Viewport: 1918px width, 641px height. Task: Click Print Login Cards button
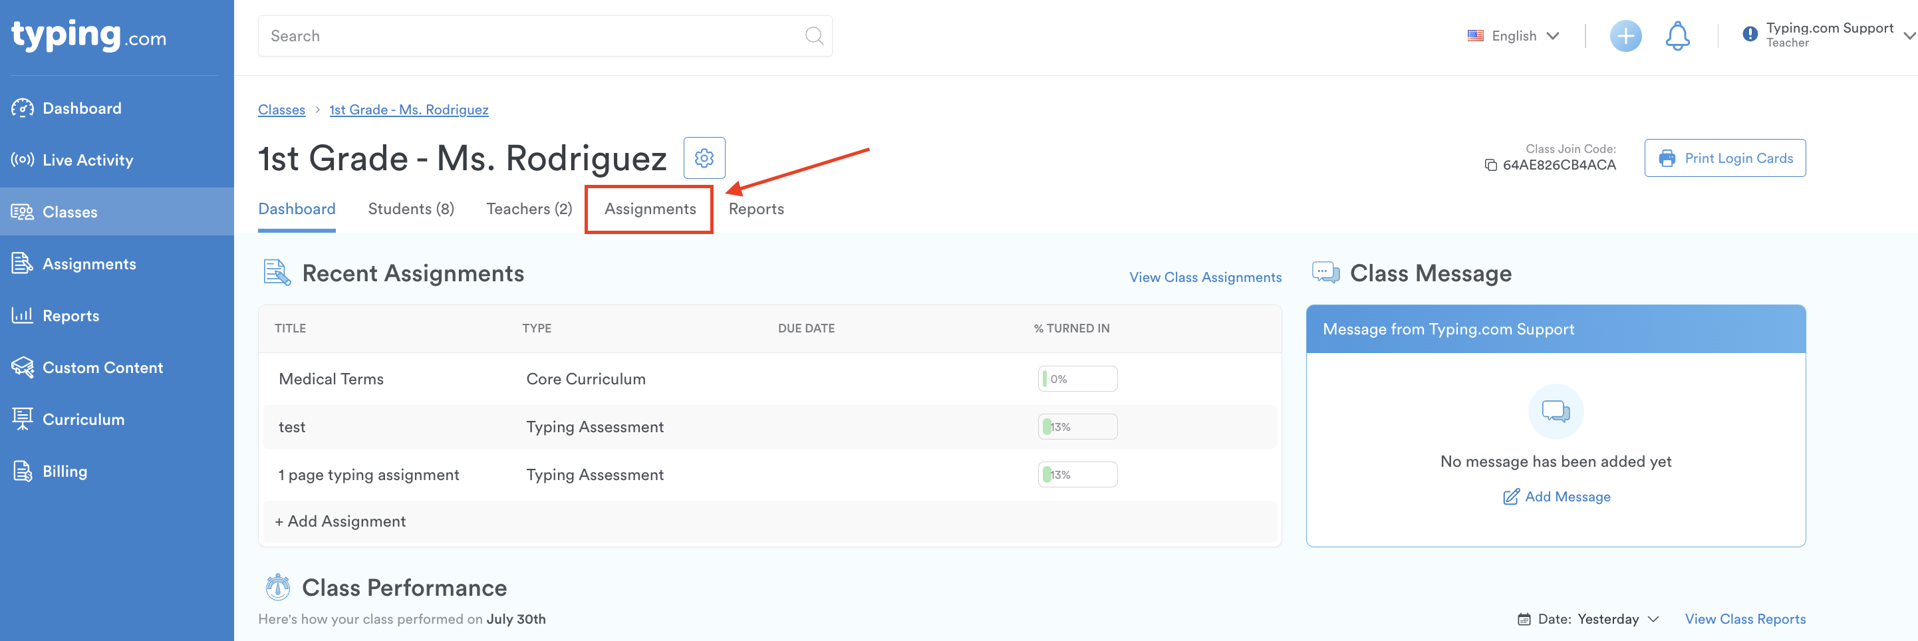(x=1724, y=158)
